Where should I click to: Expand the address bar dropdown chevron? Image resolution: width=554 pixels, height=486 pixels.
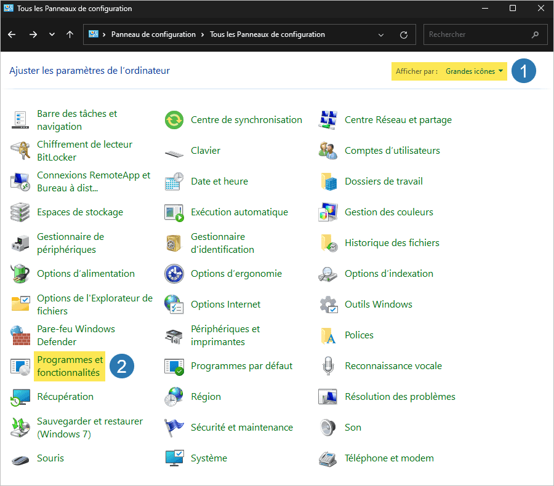click(x=382, y=34)
